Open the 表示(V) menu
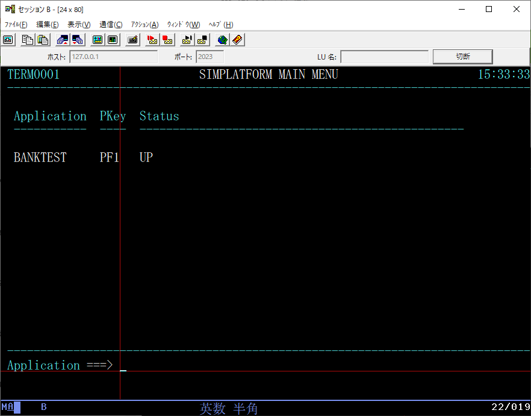The image size is (531, 416). [x=79, y=25]
